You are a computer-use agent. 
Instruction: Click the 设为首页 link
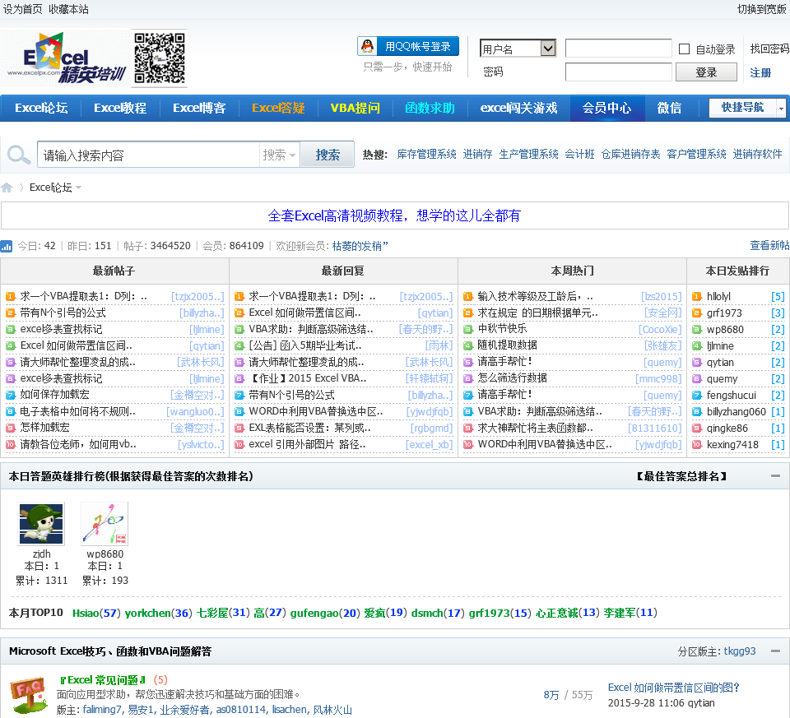click(x=23, y=9)
